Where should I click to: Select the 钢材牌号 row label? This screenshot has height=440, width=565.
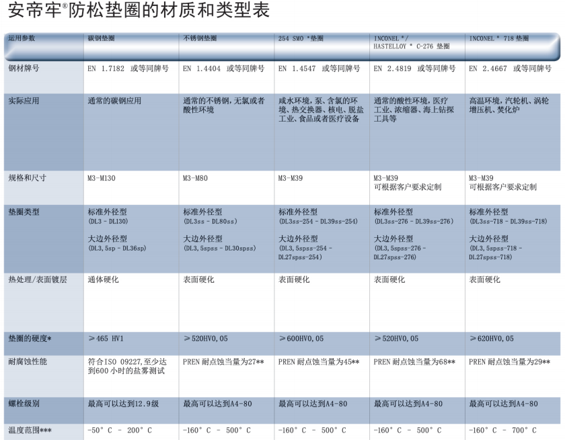[24, 69]
